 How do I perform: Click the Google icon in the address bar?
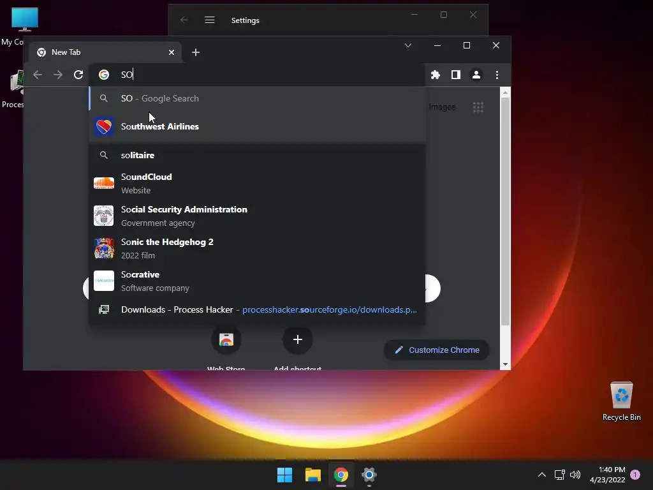(x=104, y=75)
